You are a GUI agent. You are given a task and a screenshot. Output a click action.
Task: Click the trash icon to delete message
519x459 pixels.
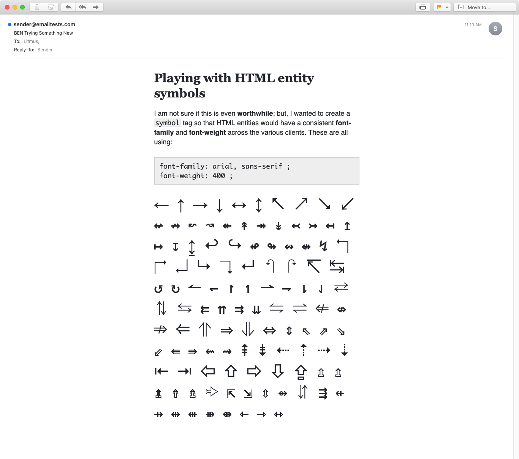[x=37, y=7]
